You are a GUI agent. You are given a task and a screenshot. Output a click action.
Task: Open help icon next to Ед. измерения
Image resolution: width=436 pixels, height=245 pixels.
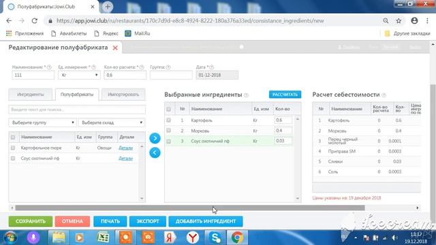94,67
